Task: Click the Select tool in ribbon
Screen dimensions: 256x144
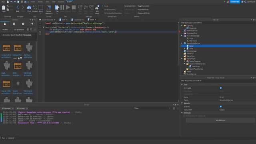Action: 41,8
